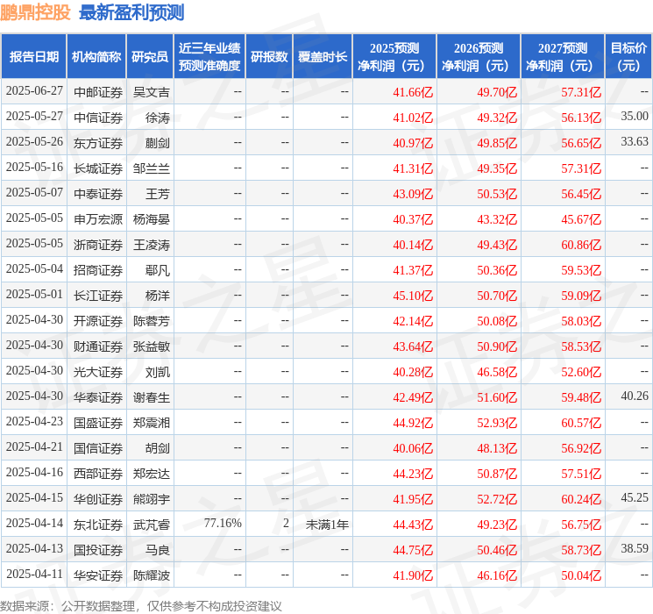653x614 pixels.
Task: Click target price 45.25
Action: tap(635, 497)
